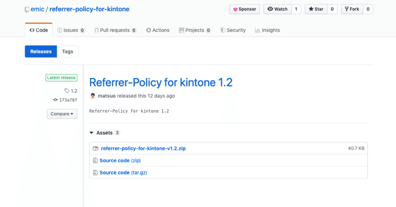The height and width of the screenshot is (207, 396).
Task: Open the Actions tab
Action: (x=158, y=30)
